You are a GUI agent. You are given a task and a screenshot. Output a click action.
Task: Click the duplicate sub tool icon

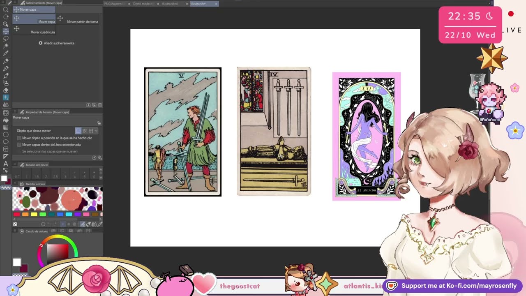pos(94,105)
